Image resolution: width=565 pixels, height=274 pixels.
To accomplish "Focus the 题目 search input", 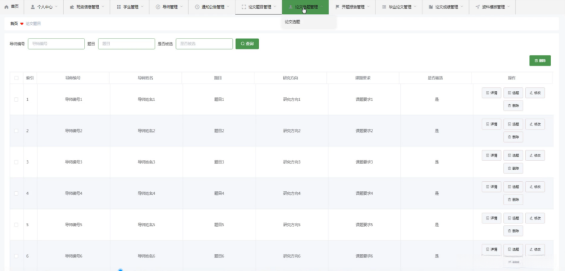I will 126,44.
